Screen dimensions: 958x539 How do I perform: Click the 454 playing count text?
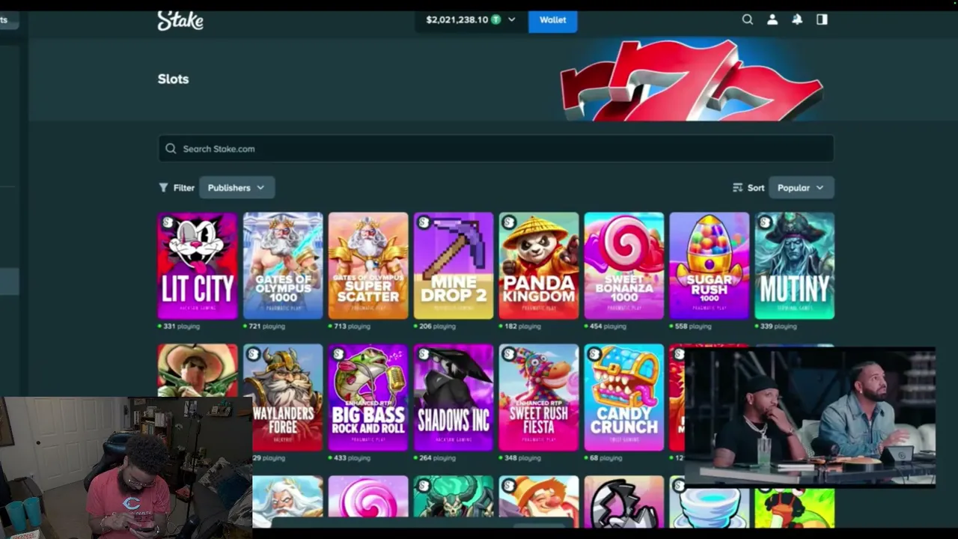pyautogui.click(x=608, y=326)
